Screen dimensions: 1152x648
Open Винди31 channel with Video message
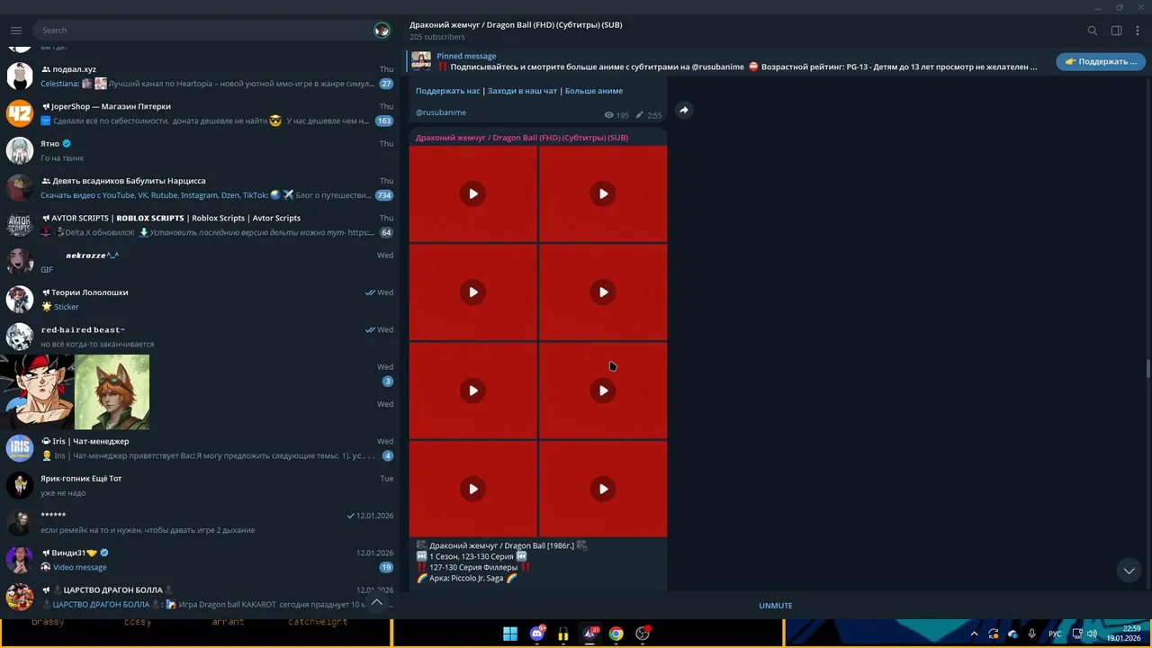(x=200, y=560)
